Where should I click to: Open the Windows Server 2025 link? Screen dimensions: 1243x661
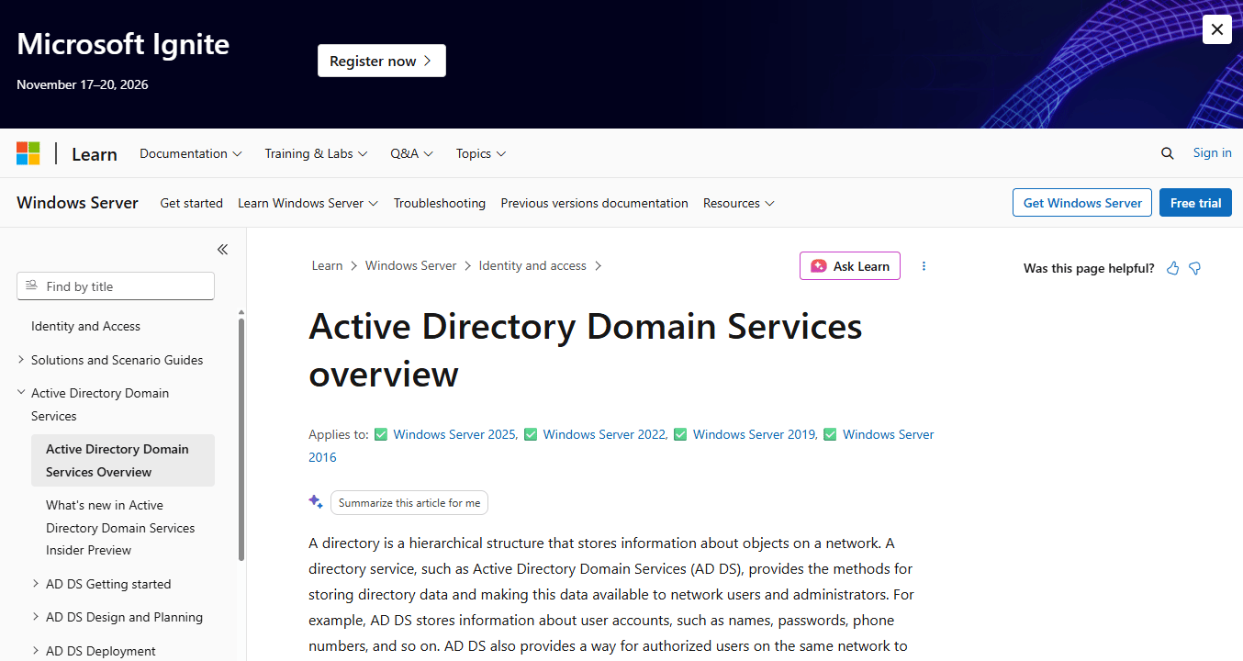(454, 434)
